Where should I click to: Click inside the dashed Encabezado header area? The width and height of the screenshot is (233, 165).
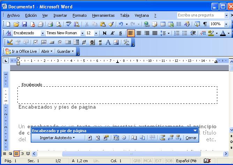[x=118, y=95]
